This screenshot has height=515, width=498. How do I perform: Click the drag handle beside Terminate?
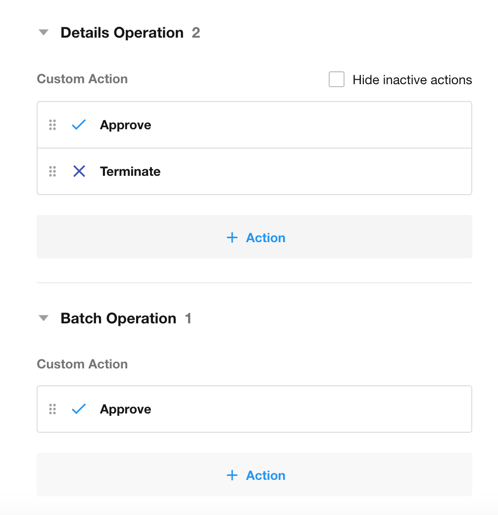click(52, 171)
